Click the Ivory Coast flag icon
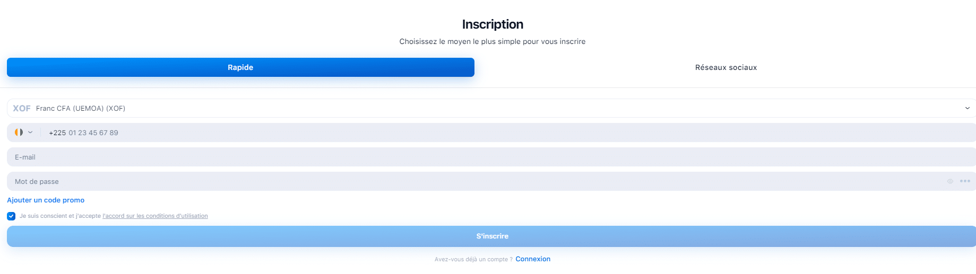Image resolution: width=976 pixels, height=274 pixels. (x=19, y=132)
